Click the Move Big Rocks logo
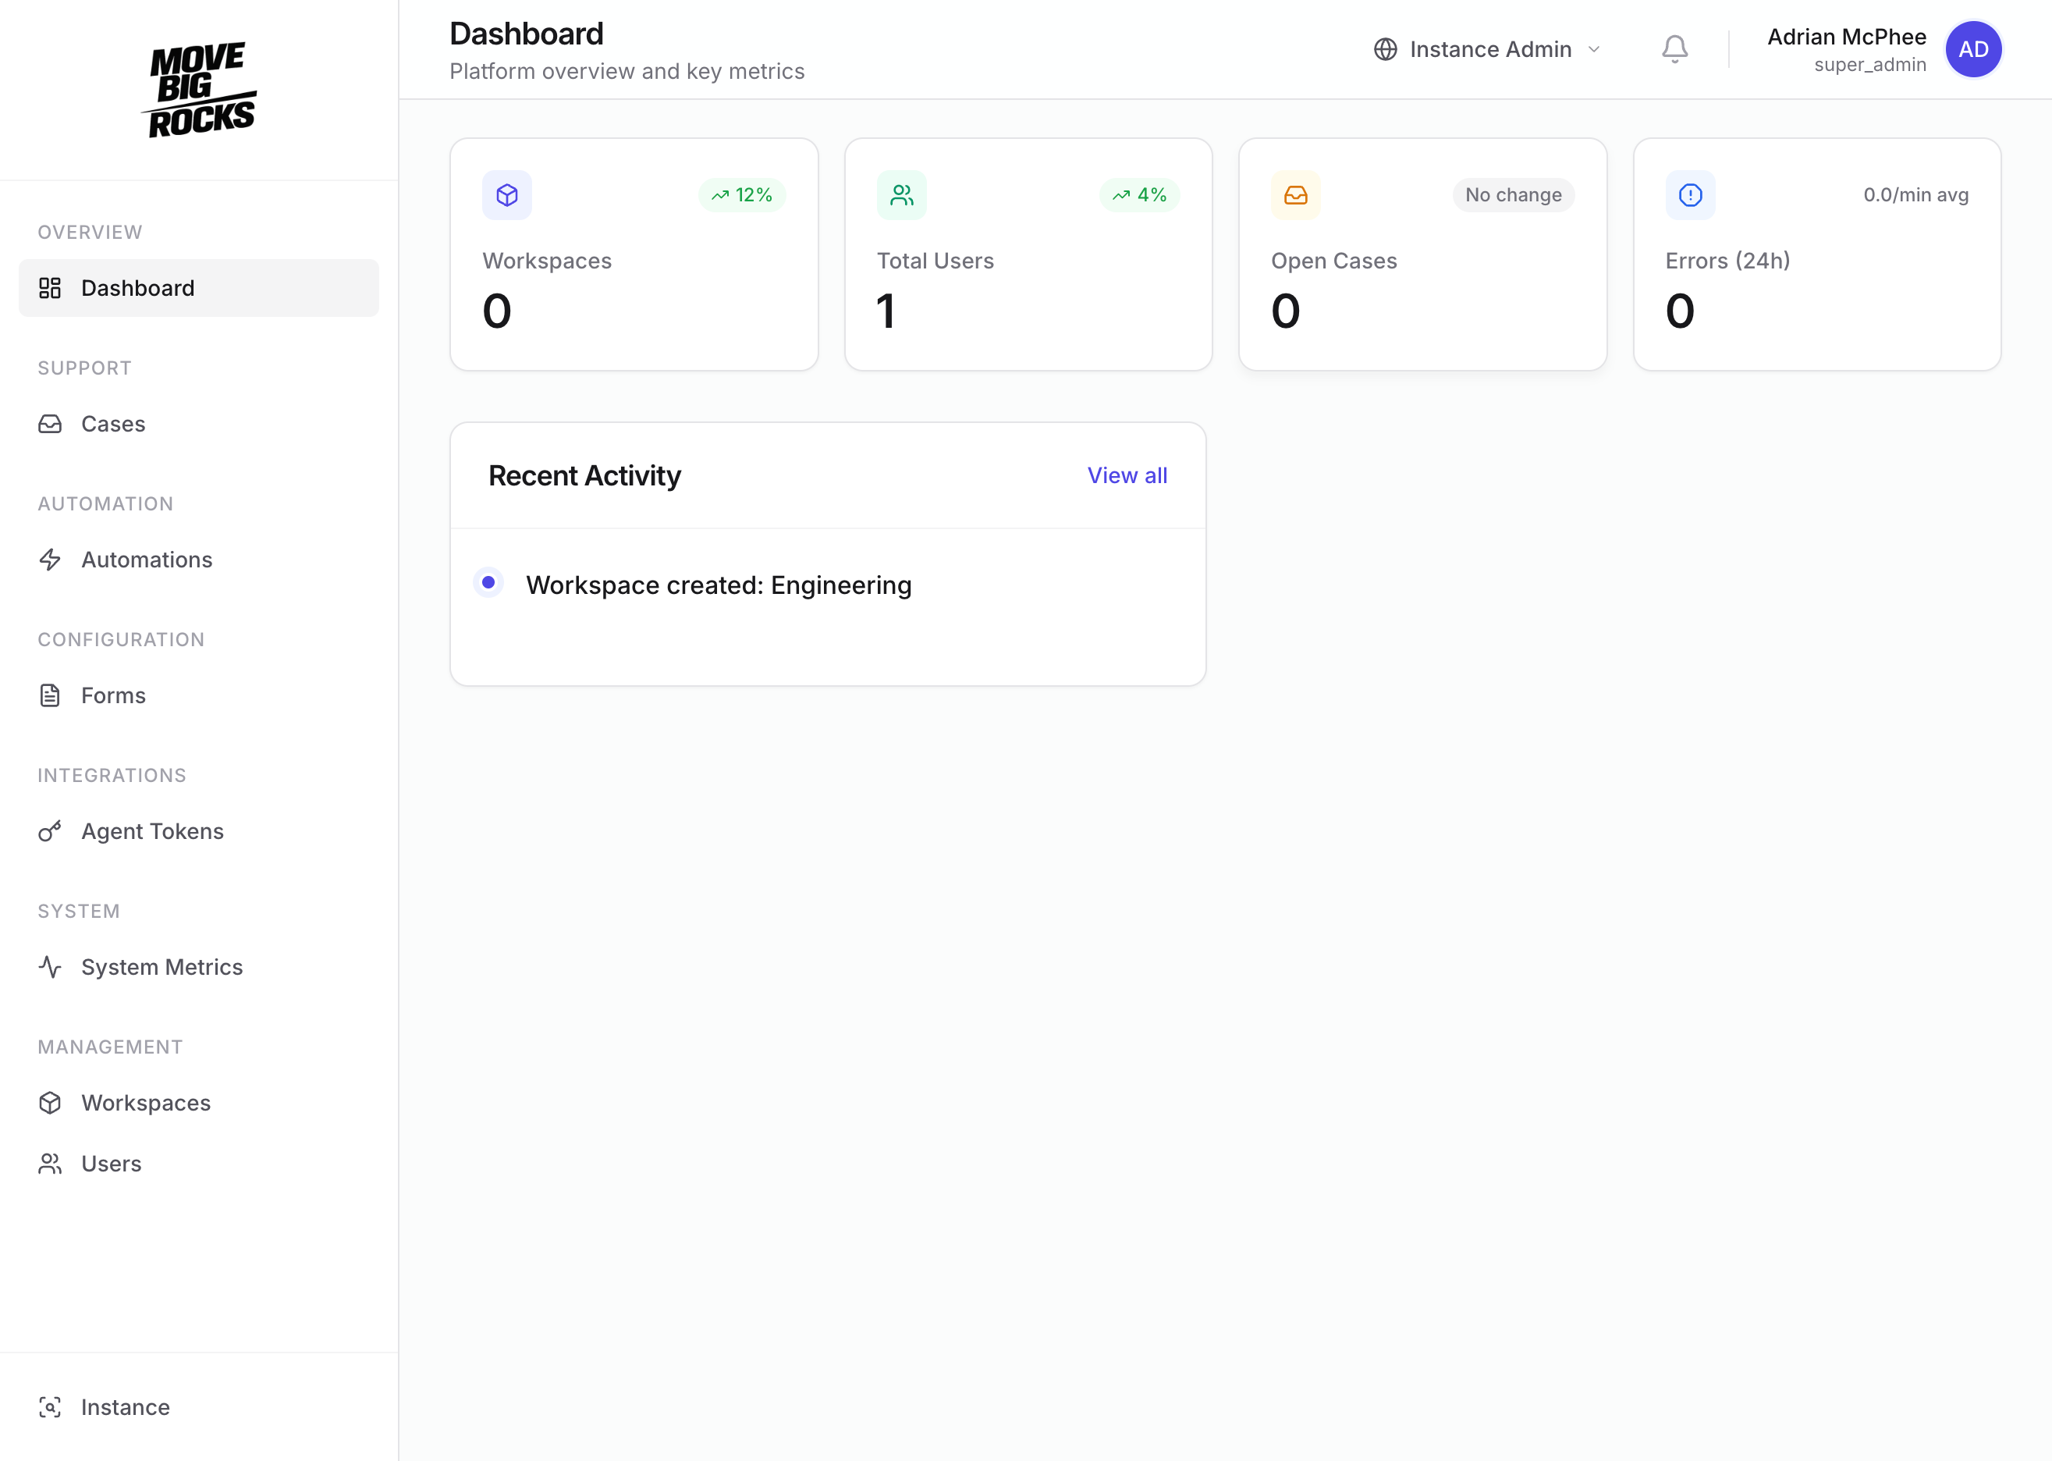Viewport: 2052px width, 1461px height. point(200,90)
